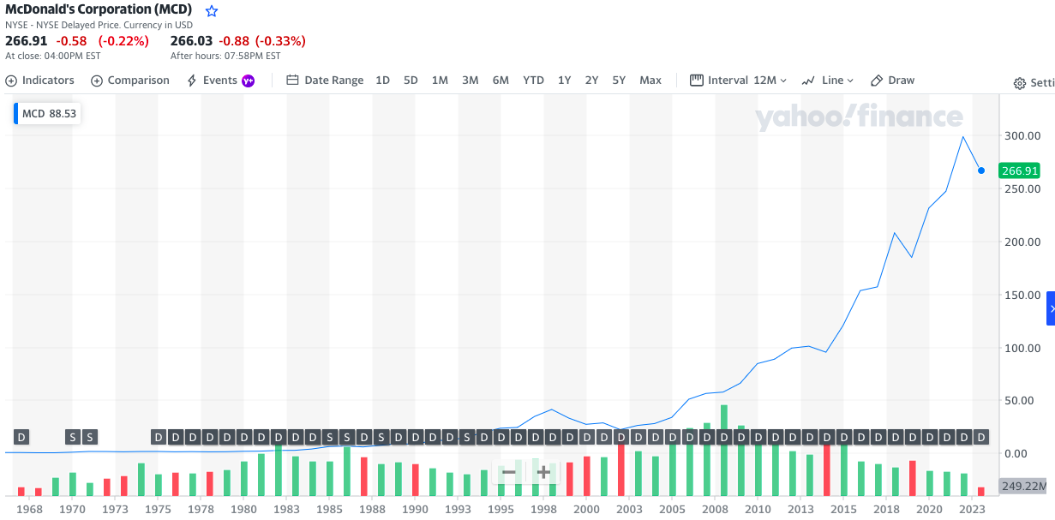The image size is (1055, 520).
Task: Click the 200.00 price axis label
Action: click(1022, 242)
